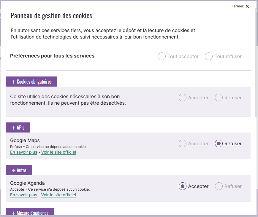Expand the Cookies obligatoires section
This screenshot has width=258, height=217.
(x=31, y=82)
